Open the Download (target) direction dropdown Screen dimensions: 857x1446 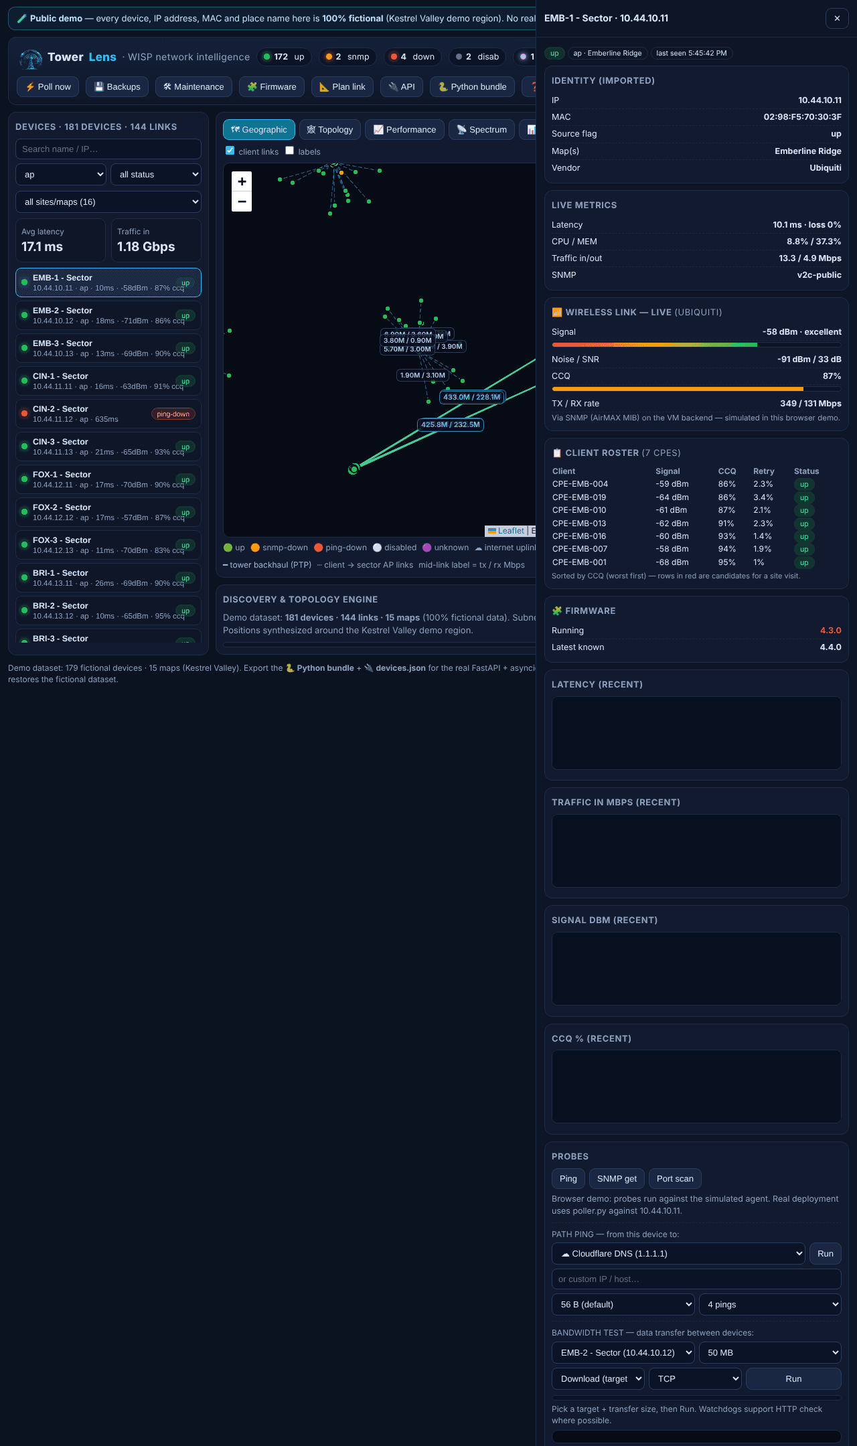598,1379
